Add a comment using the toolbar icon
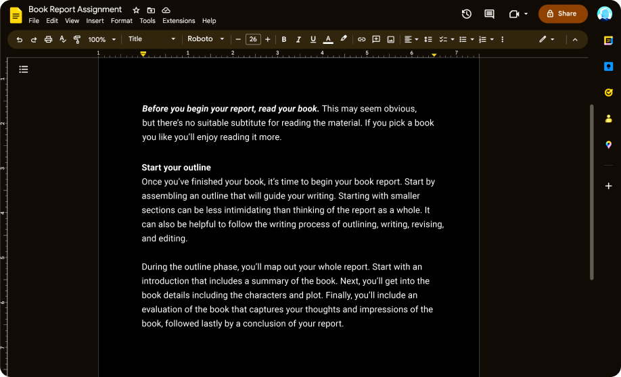 pos(376,40)
